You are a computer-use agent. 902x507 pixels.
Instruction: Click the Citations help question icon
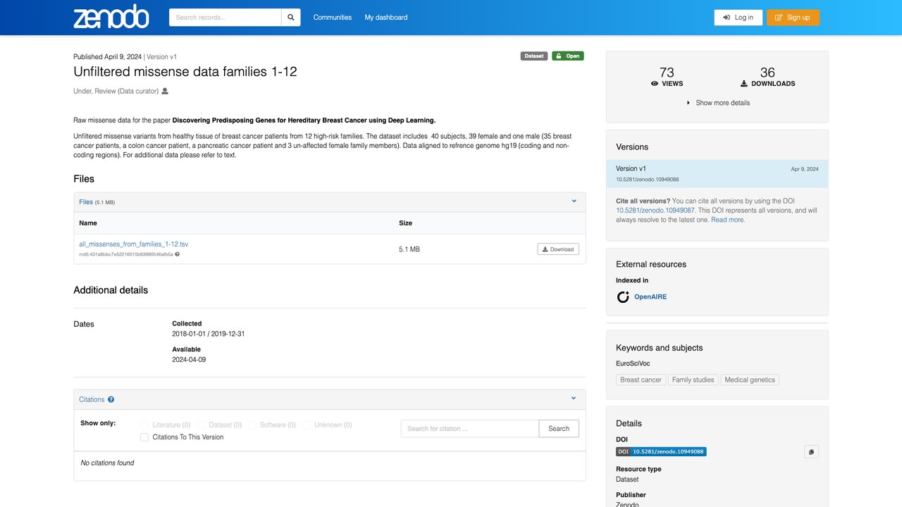click(x=111, y=399)
